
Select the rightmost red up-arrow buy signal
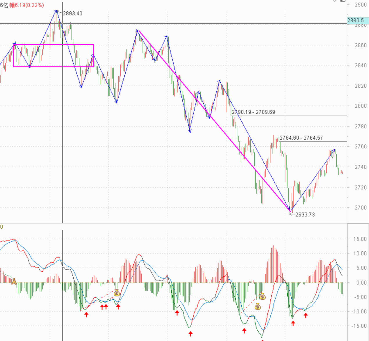tap(306, 315)
